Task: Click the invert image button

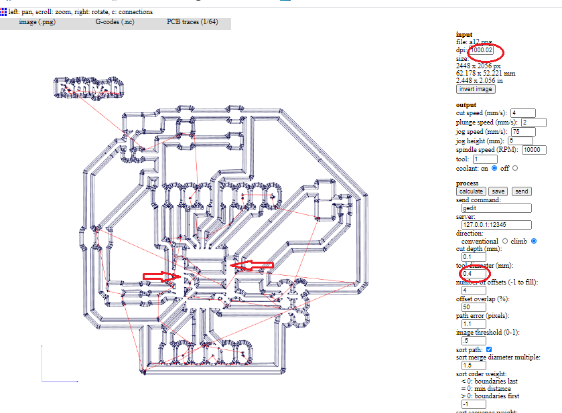Action: point(476,89)
